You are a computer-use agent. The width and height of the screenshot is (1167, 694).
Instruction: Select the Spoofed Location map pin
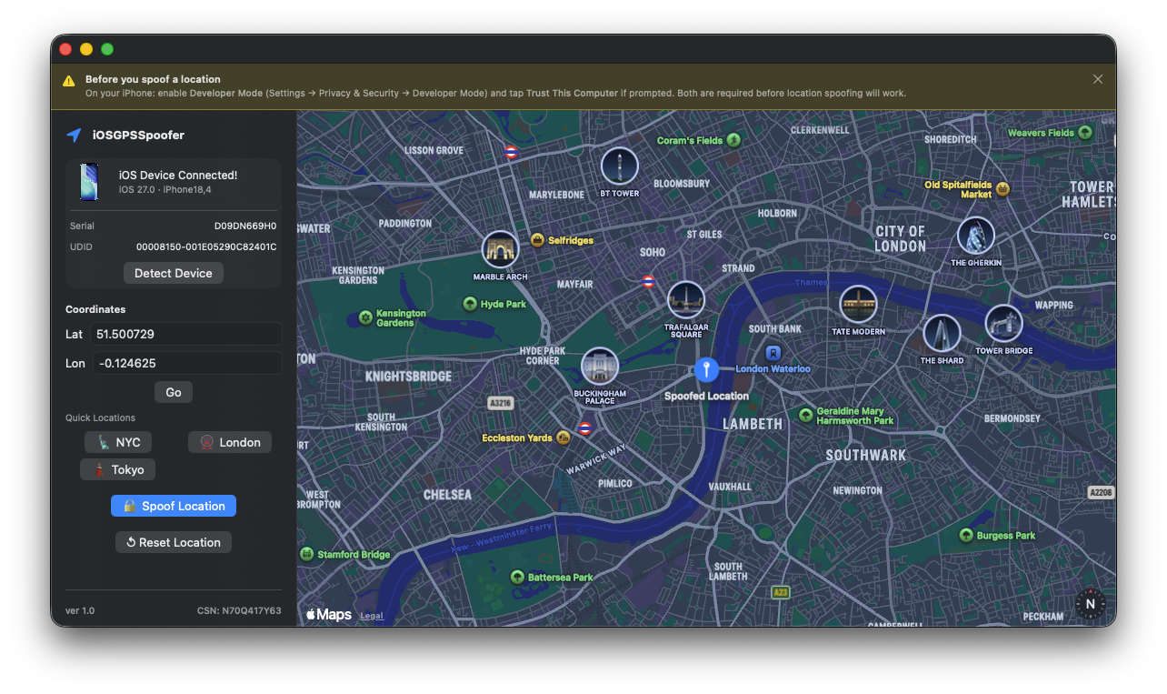coord(706,370)
